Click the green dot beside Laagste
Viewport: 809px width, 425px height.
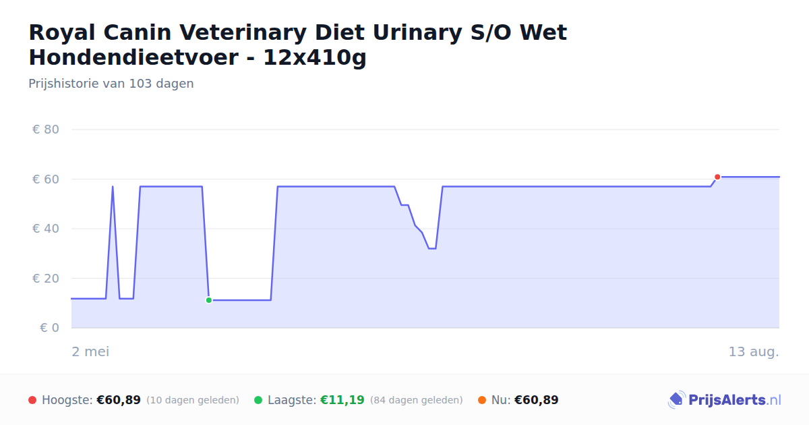(258, 400)
